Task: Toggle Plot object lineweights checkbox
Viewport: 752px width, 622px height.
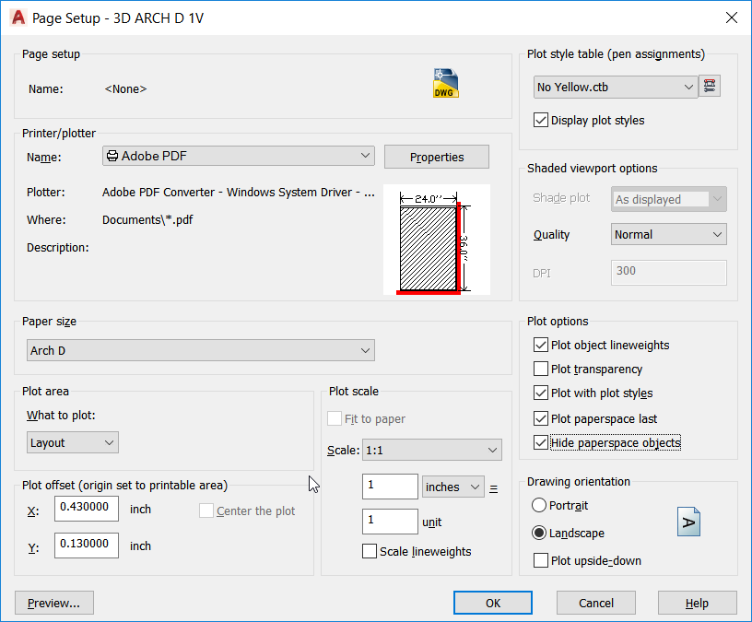Action: (x=540, y=345)
